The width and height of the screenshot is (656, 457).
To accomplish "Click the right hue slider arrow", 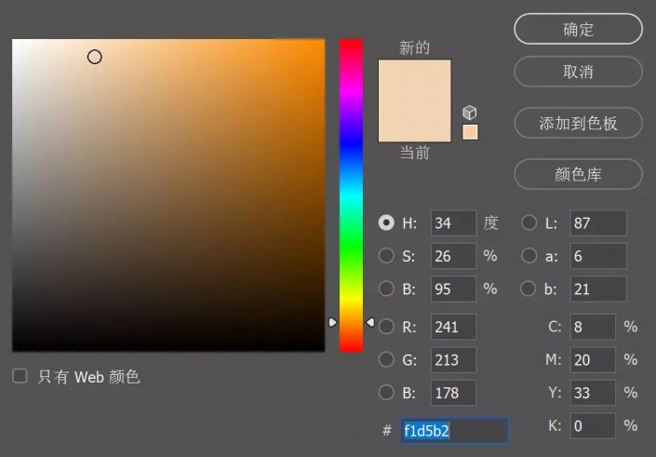I will pos(369,322).
